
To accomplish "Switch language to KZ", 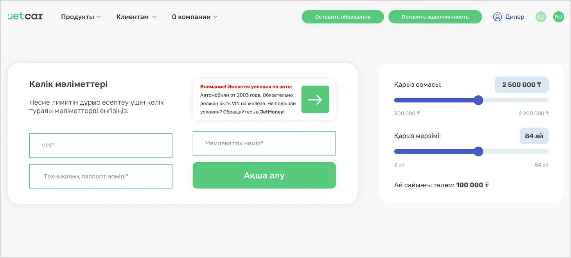I will [540, 16].
